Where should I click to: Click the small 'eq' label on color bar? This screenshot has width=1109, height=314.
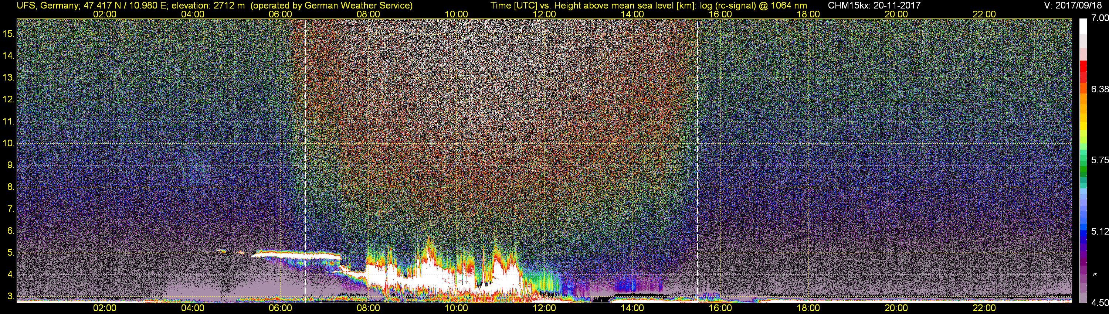pyautogui.click(x=1095, y=274)
